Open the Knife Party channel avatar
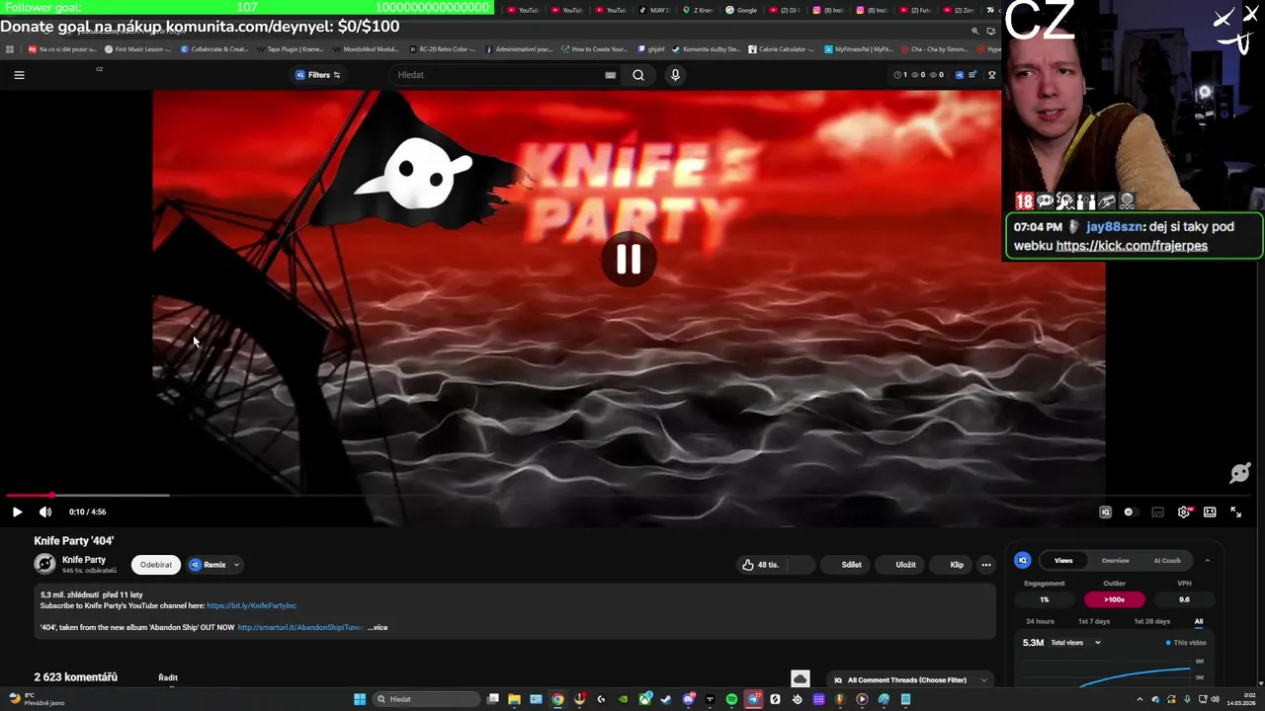The width and height of the screenshot is (1265, 711). 44,564
